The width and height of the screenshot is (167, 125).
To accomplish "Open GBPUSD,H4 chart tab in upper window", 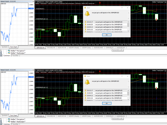I will coord(40,48).
